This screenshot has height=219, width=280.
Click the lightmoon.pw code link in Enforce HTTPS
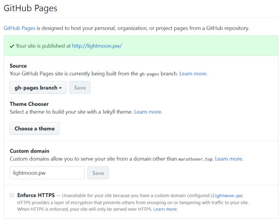[227, 196]
